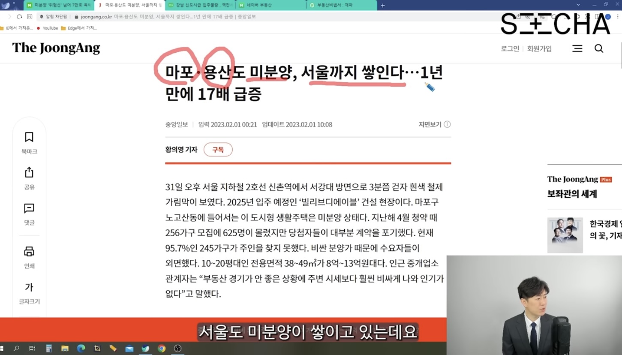Open the Mail app from the taskbar

coord(129,349)
